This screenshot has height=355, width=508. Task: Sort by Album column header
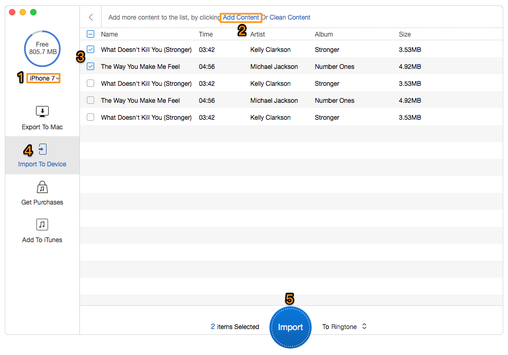click(x=324, y=34)
